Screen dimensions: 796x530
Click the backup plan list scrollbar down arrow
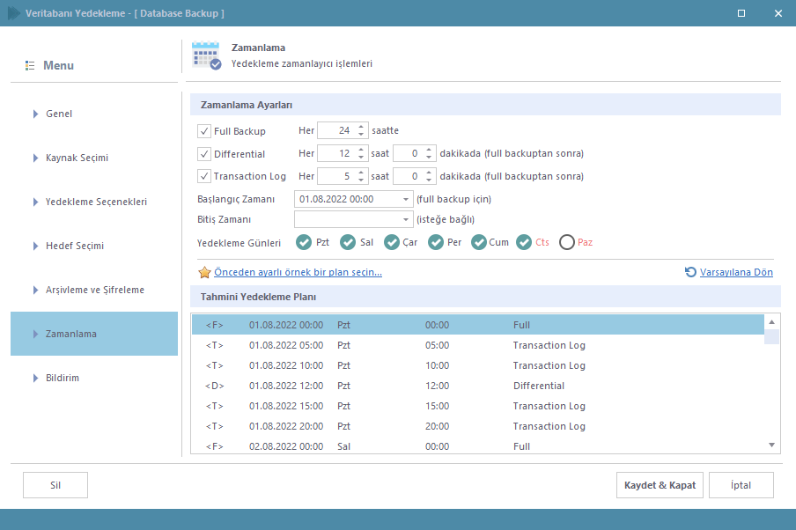771,446
